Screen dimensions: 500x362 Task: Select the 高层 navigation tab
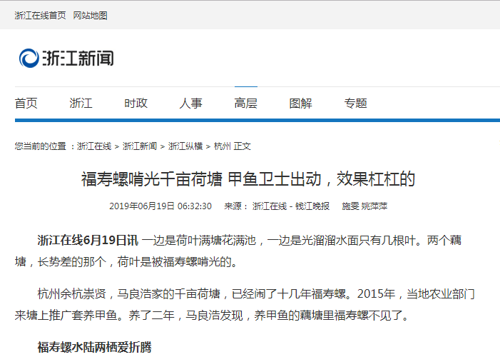coord(245,103)
